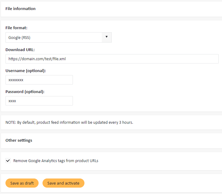Open the Google (RSS) format selector
The width and height of the screenshot is (222, 194).
59,37
